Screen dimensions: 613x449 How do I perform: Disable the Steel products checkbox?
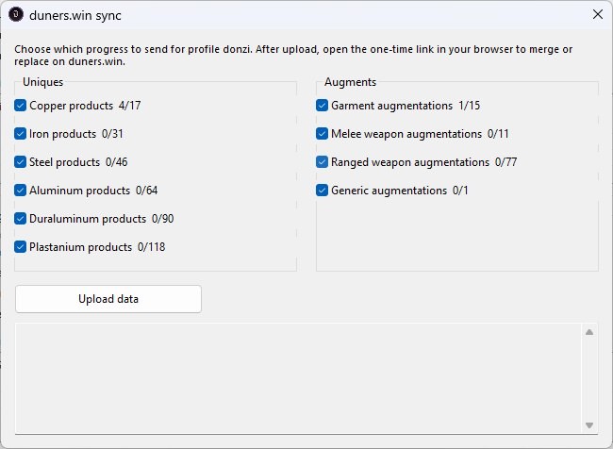click(20, 162)
